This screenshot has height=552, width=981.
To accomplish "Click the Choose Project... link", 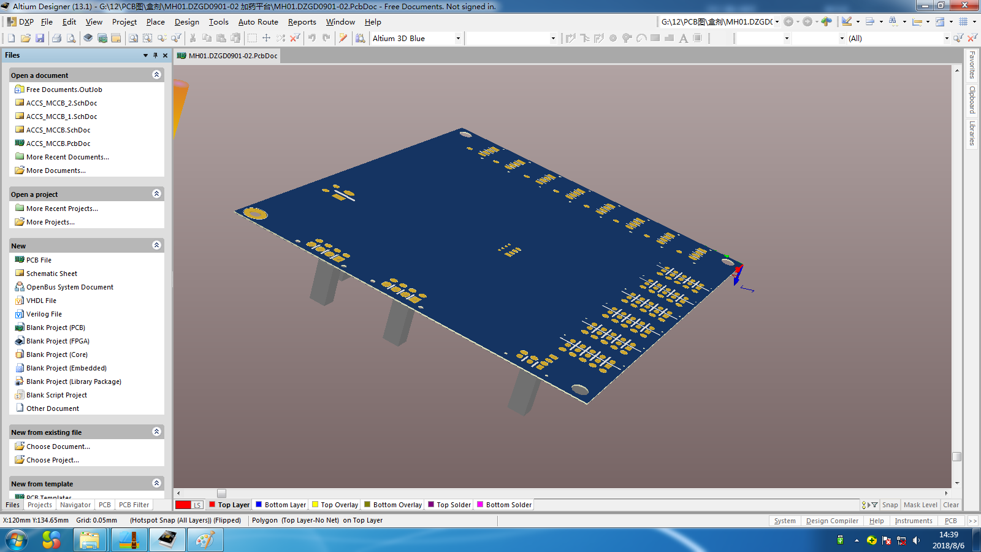I will [x=52, y=460].
